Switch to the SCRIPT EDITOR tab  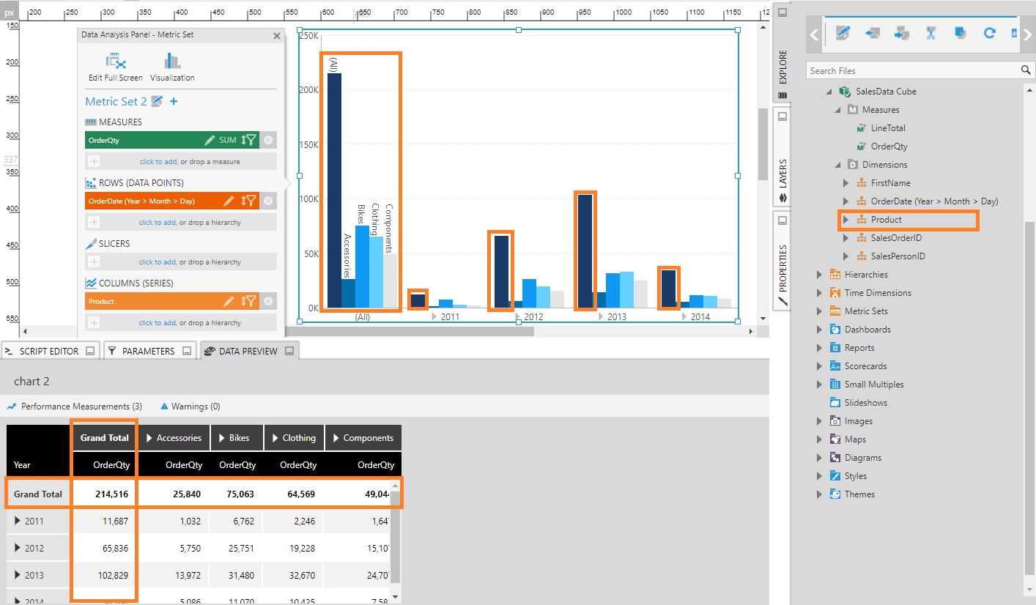point(48,350)
